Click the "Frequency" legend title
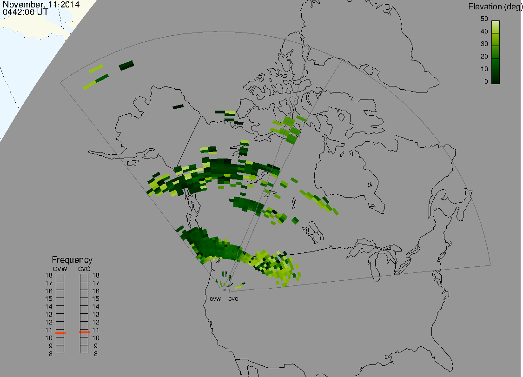This screenshot has height=377, width=523. pyautogui.click(x=72, y=260)
